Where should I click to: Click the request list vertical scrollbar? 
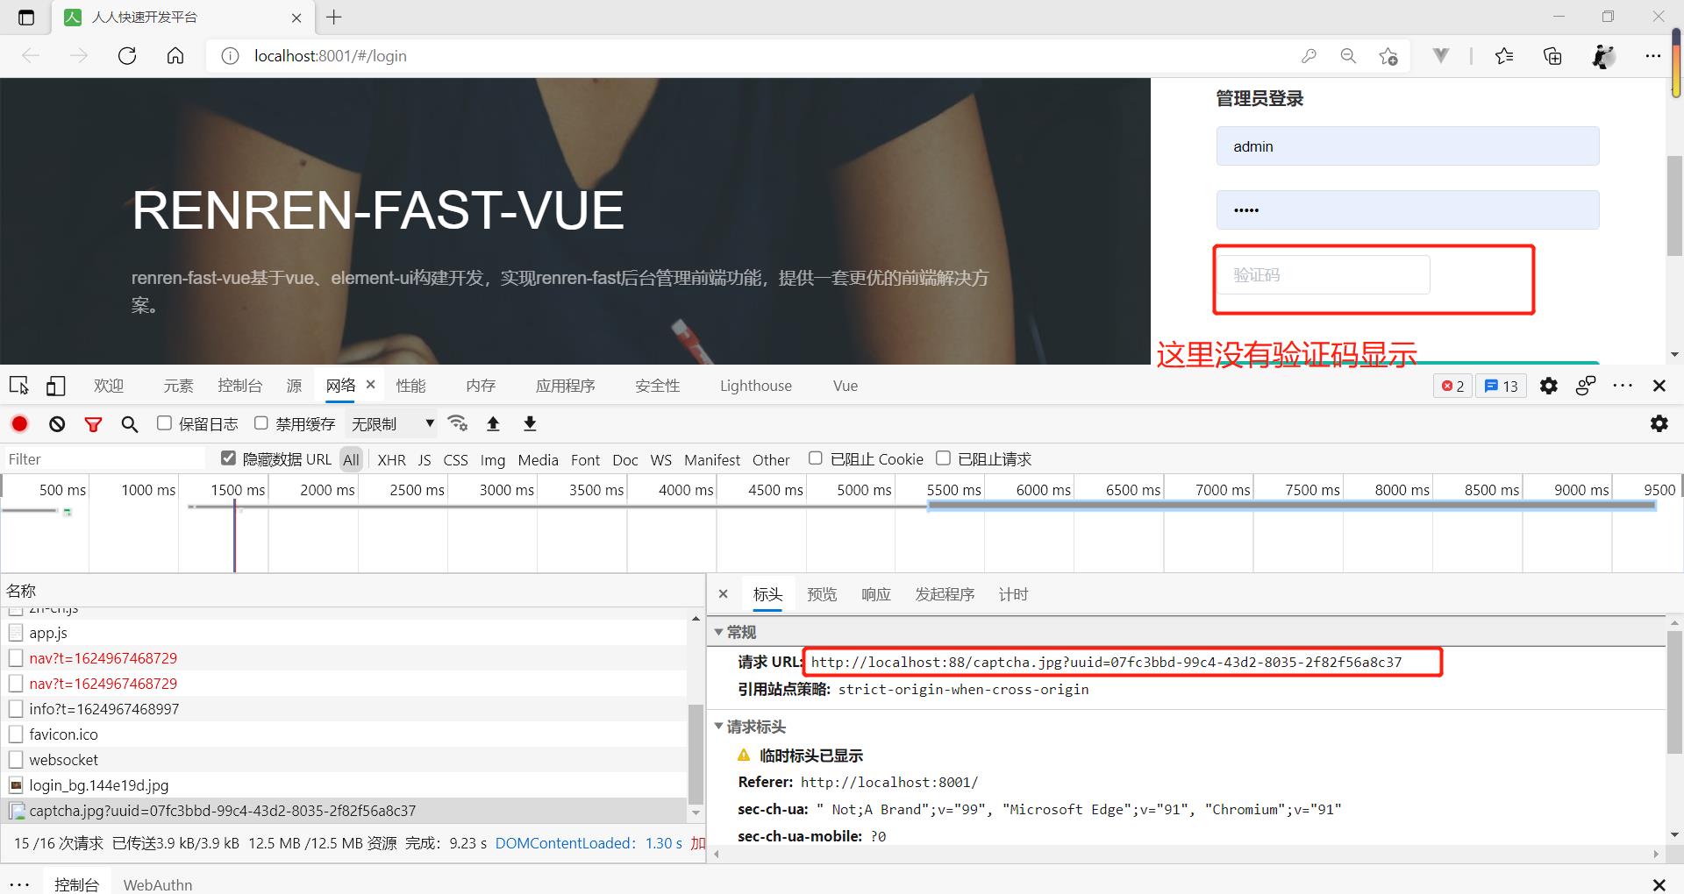(x=696, y=754)
